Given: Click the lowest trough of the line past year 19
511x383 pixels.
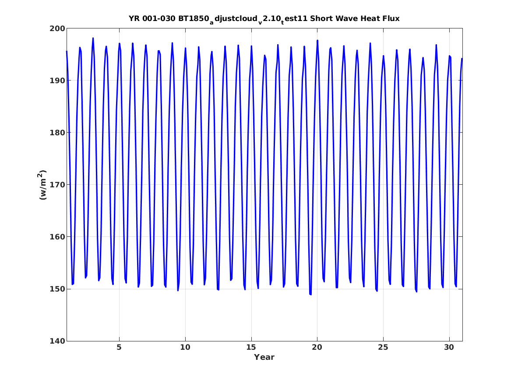Looking at the screenshot, I should pos(310,295).
